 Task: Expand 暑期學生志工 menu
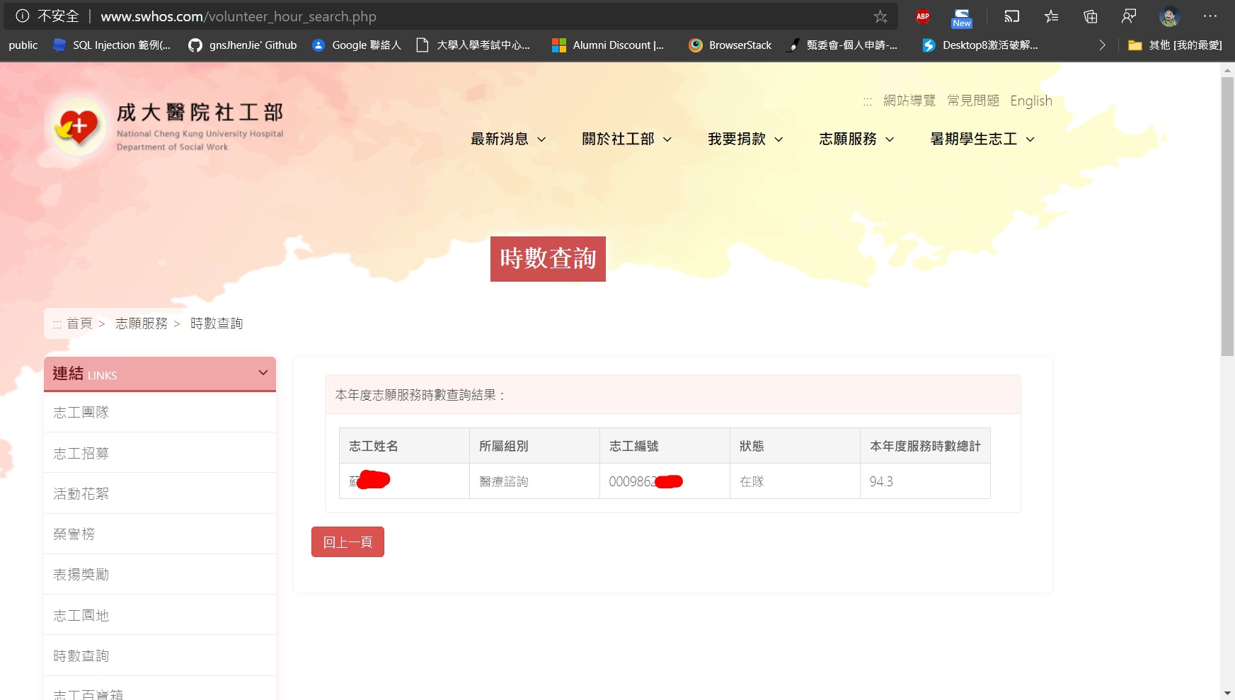[x=983, y=139]
